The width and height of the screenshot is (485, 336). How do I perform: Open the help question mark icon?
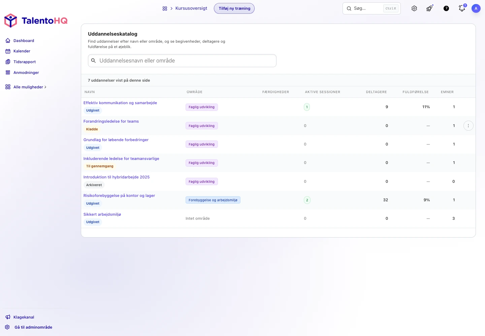coord(446,8)
